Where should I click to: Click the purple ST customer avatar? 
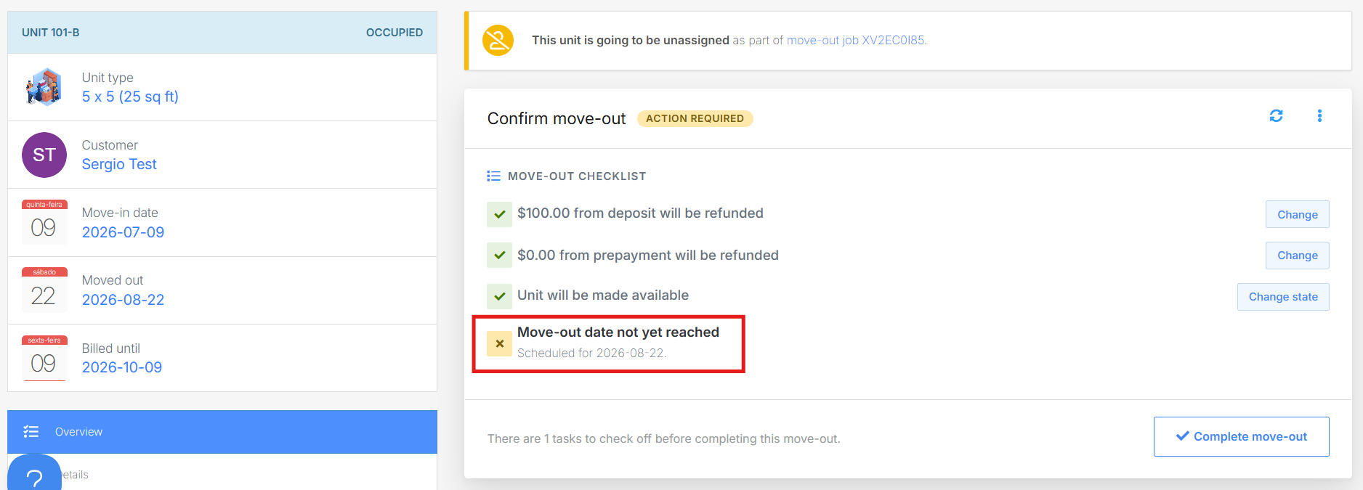click(x=44, y=155)
